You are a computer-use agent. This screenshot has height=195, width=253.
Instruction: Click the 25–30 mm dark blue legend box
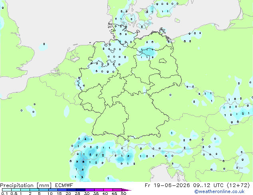coord(81,190)
